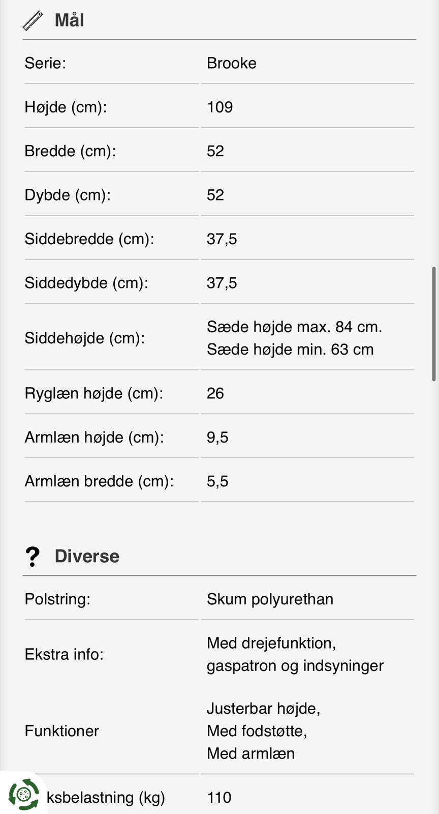The width and height of the screenshot is (439, 814).
Task: Click the Justerbar højde function text
Action: click(x=263, y=709)
